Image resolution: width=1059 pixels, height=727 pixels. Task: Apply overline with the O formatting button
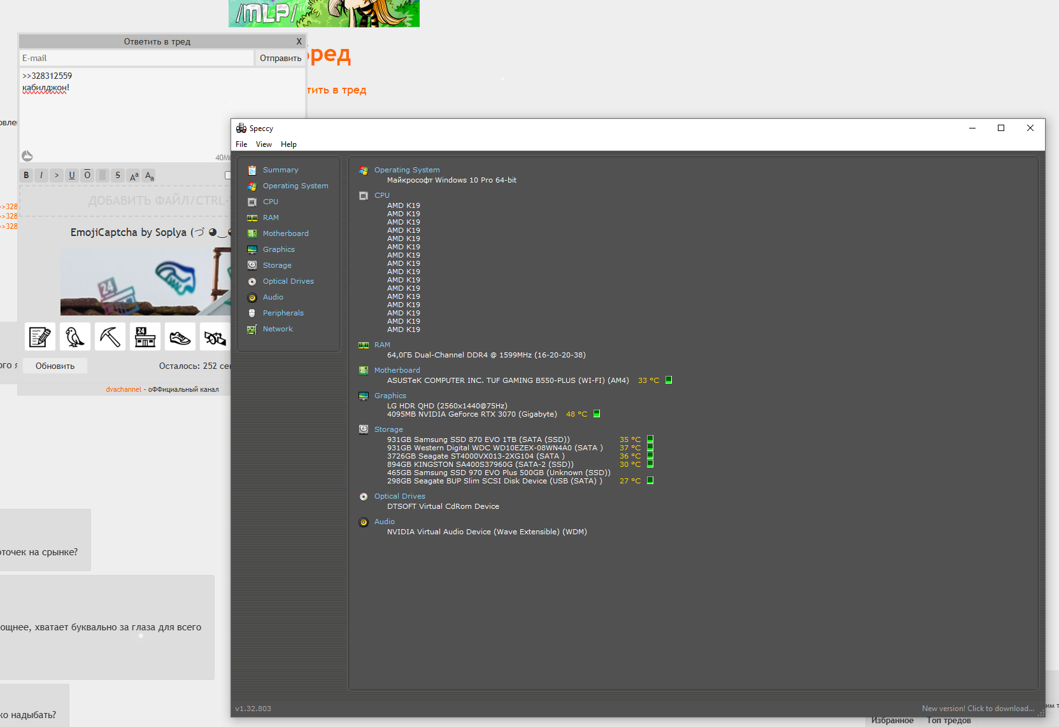(87, 175)
